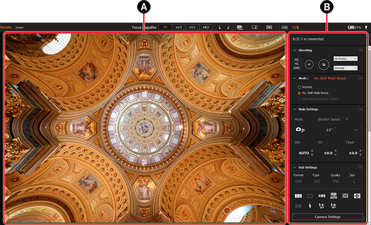Click Sub Settings section grip handle
Viewport: 371px width, 225px height.
click(x=361, y=167)
